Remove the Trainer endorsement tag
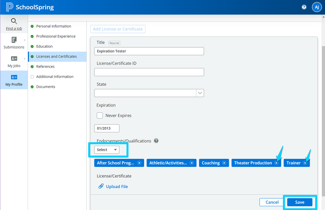The image size is (325, 210). click(305, 163)
